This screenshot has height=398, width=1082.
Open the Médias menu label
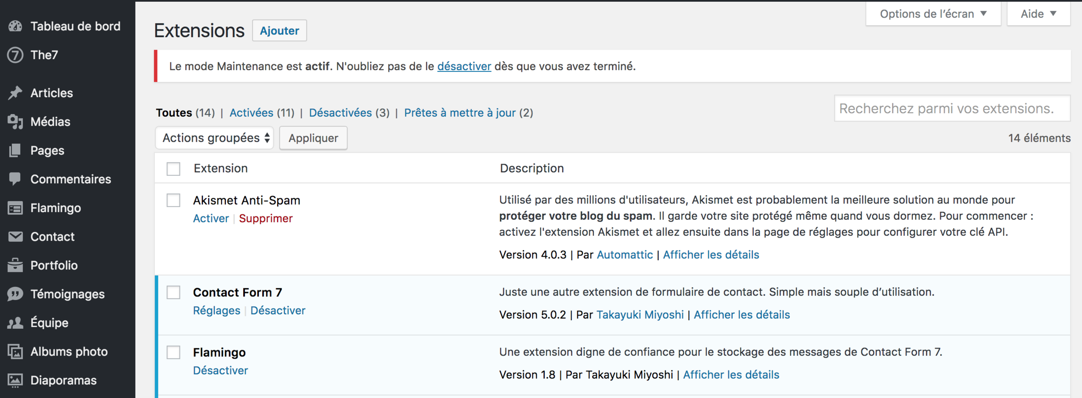pyautogui.click(x=50, y=122)
